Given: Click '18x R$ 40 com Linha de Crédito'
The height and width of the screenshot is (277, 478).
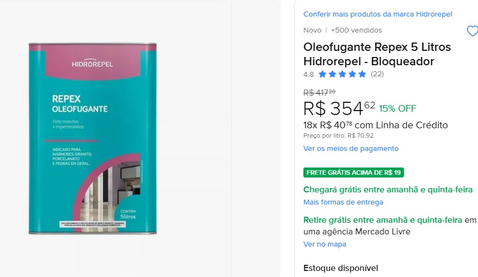Looking at the screenshot, I should pyautogui.click(x=376, y=125).
